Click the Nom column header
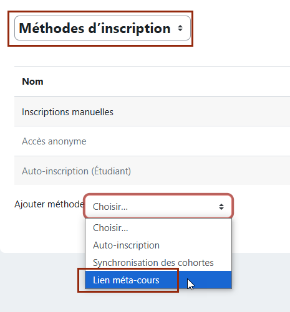The width and height of the screenshot is (290, 312). [32, 82]
